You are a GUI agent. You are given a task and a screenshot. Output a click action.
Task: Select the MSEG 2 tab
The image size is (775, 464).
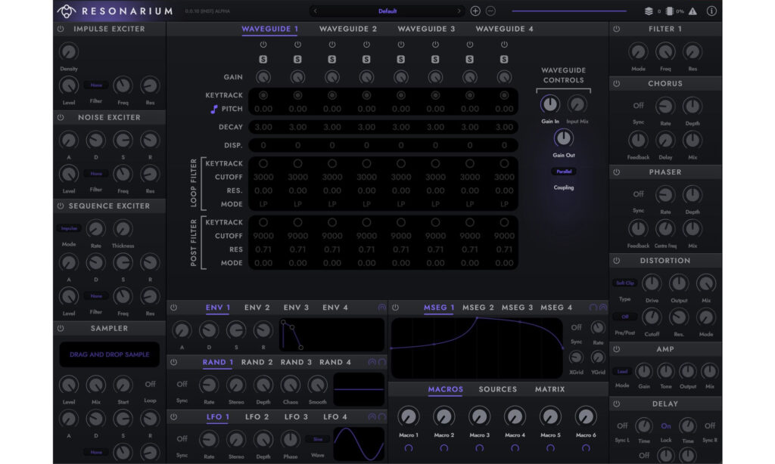point(478,308)
